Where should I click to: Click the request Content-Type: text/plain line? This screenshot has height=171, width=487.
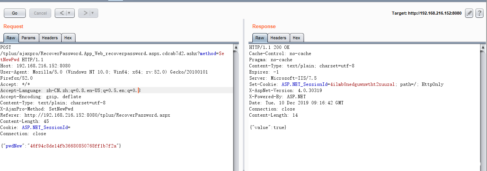53,103
